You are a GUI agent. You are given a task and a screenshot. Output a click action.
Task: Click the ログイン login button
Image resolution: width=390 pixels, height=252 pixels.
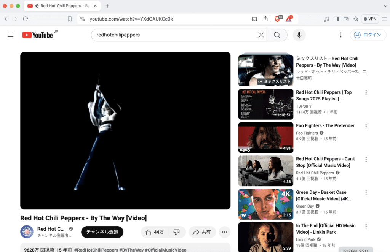368,35
